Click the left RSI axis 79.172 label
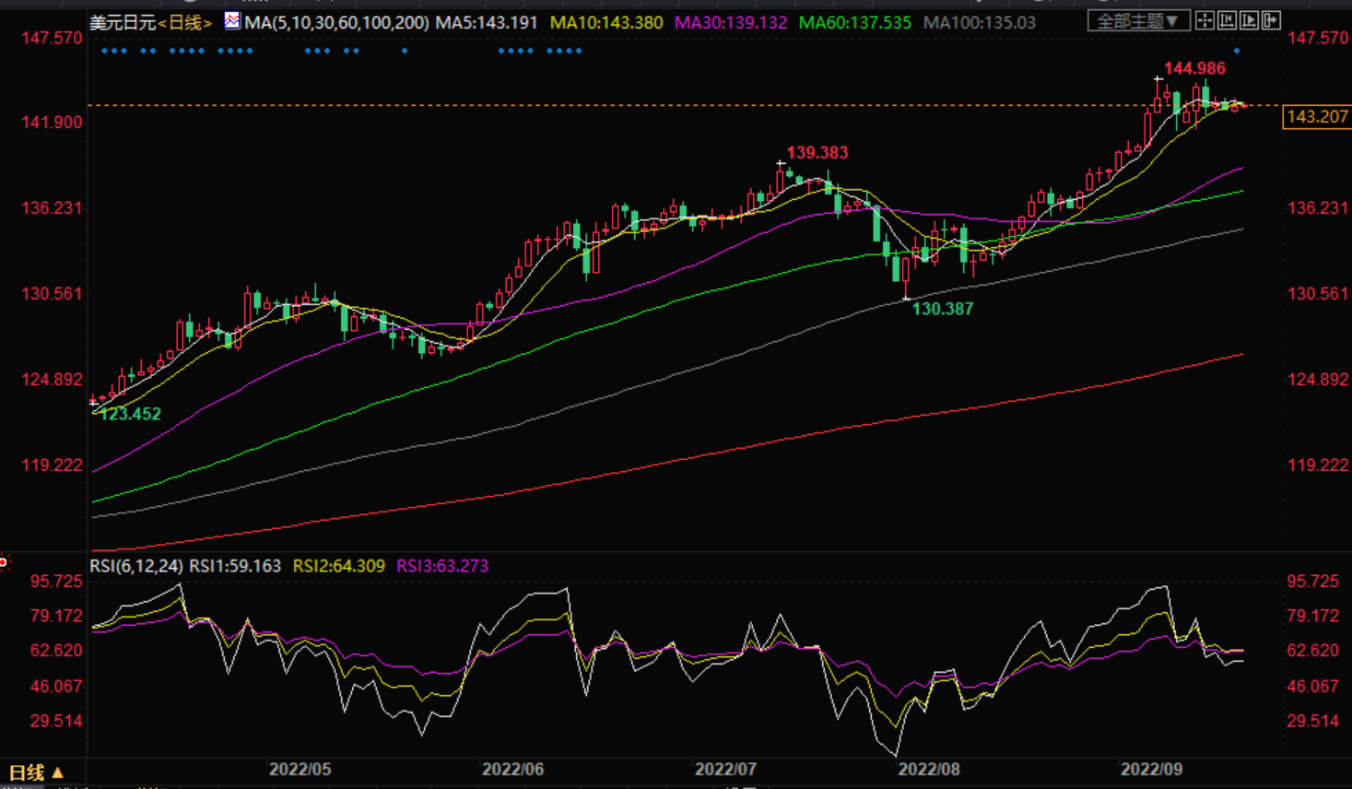The height and width of the screenshot is (789, 1352). tap(56, 616)
